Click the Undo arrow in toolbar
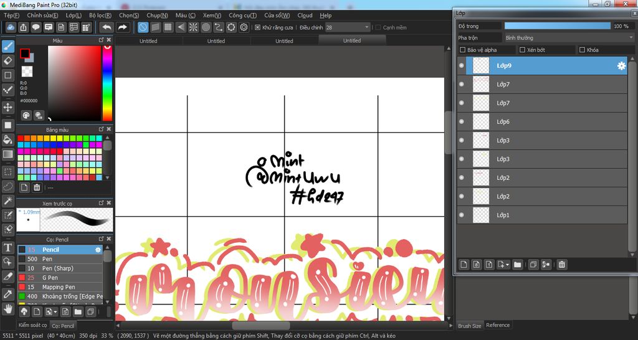The image size is (638, 340). [x=107, y=27]
